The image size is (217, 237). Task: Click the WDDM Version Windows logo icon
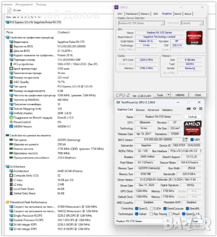tap(11, 126)
